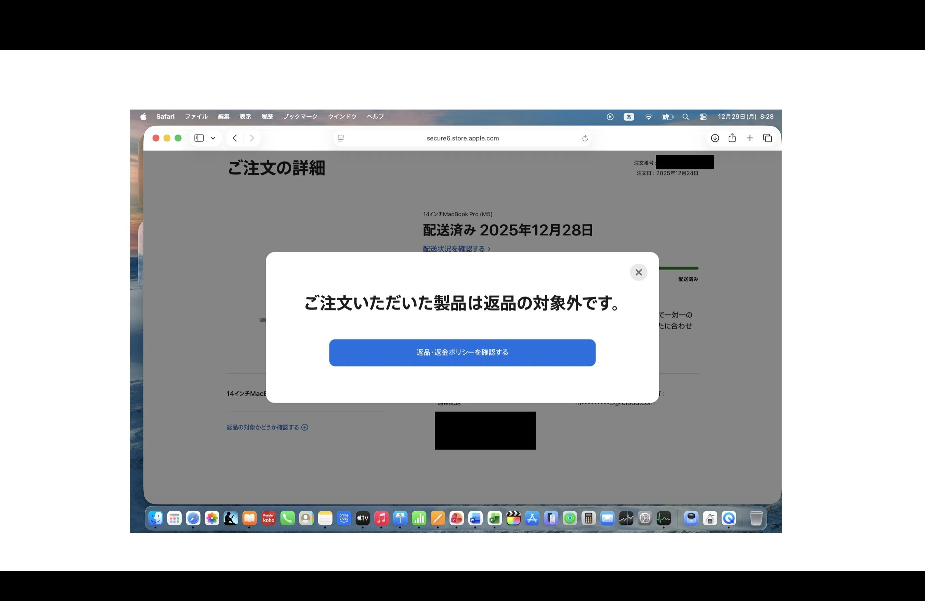Open the ブックマーク menu

pyautogui.click(x=300, y=117)
